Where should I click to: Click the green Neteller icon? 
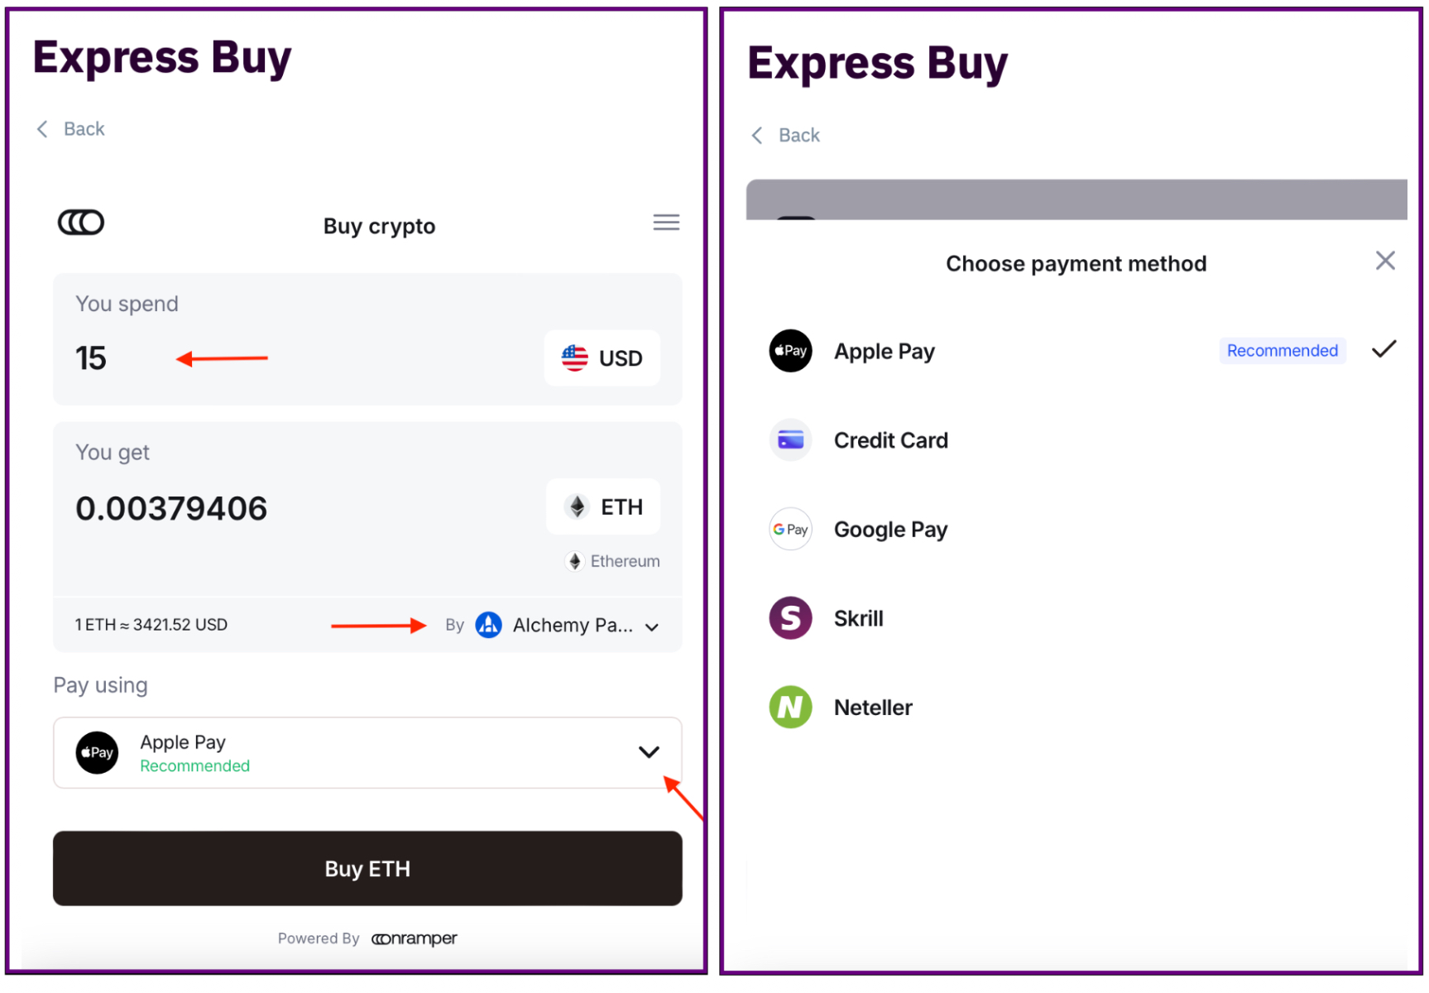[x=790, y=708]
